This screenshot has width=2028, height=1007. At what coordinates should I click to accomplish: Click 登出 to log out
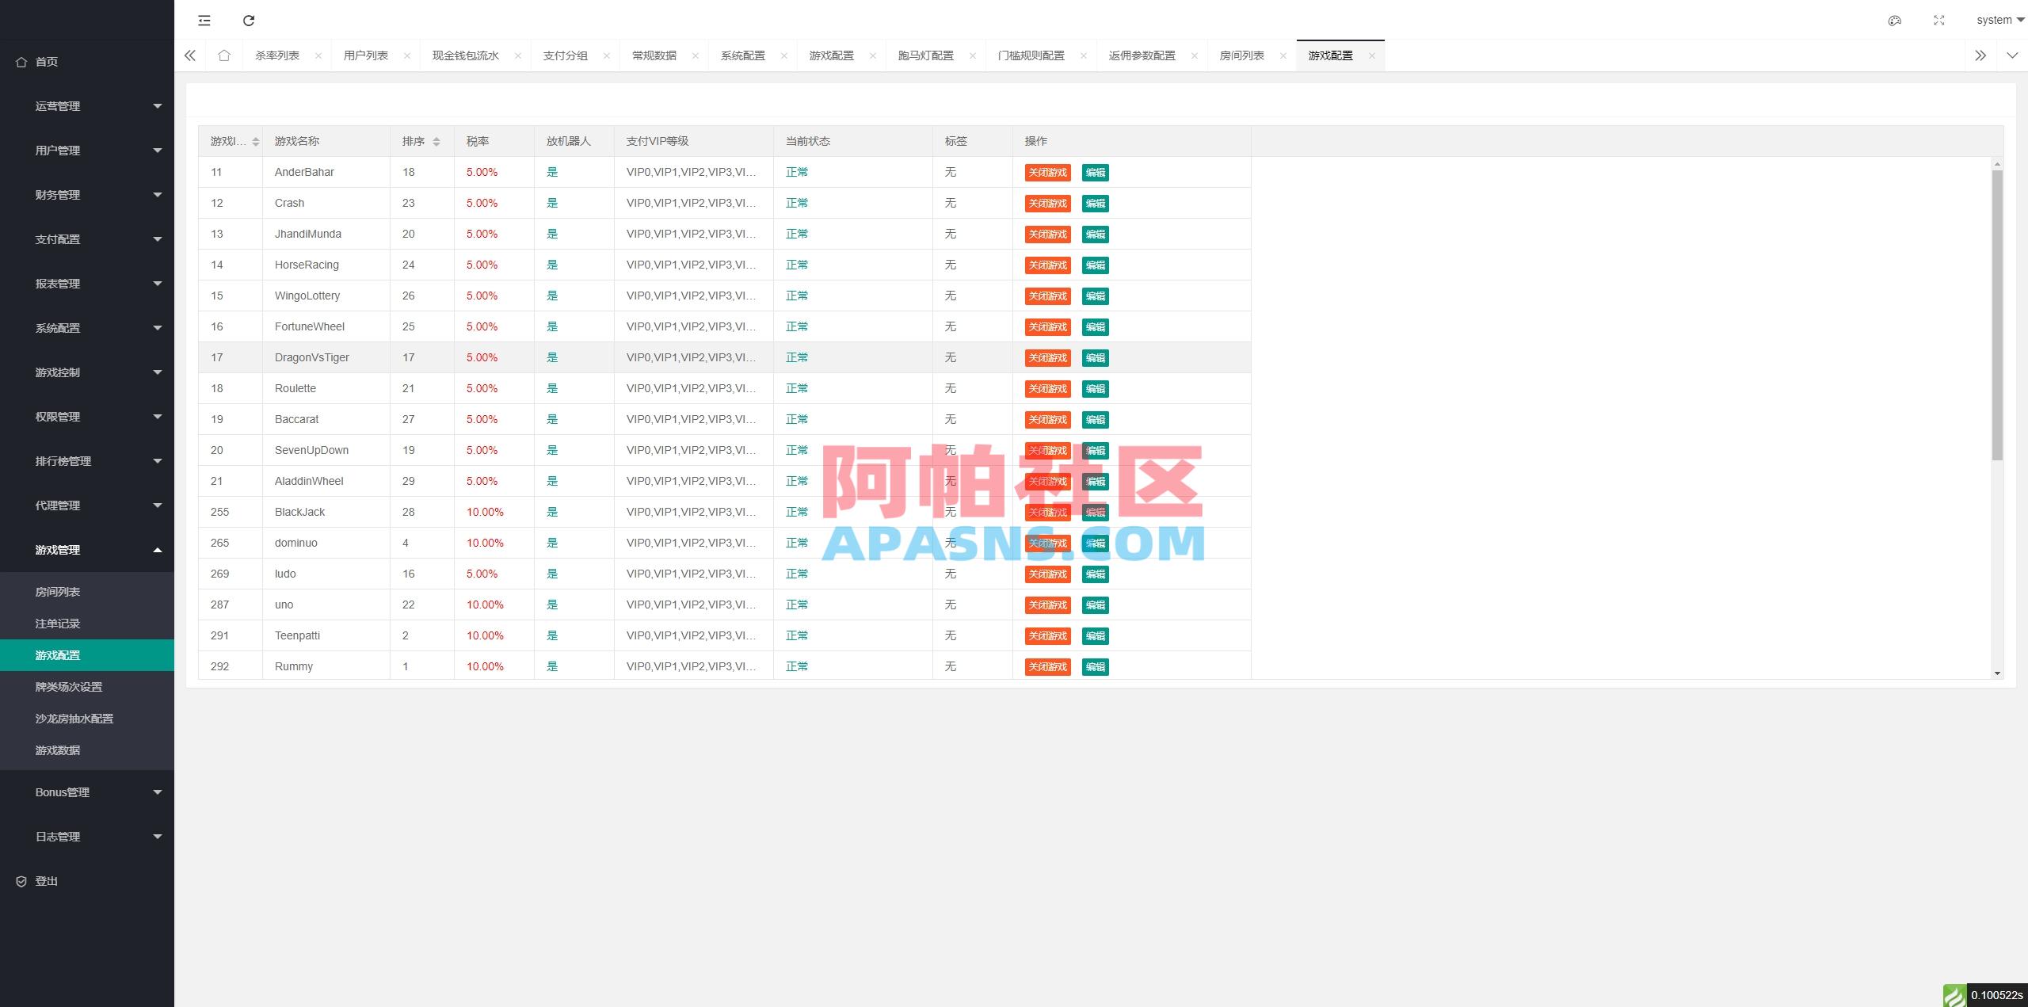[45, 880]
